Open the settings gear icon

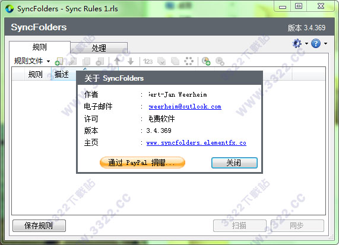tap(297, 43)
